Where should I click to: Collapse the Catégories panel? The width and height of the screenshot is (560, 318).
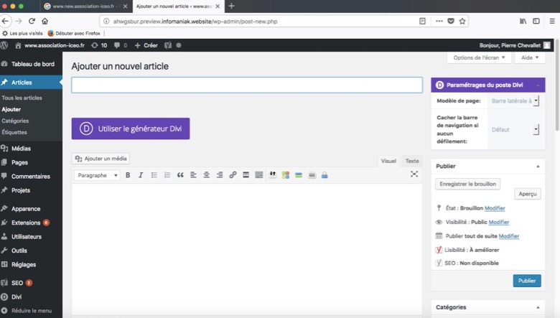pyautogui.click(x=538, y=307)
